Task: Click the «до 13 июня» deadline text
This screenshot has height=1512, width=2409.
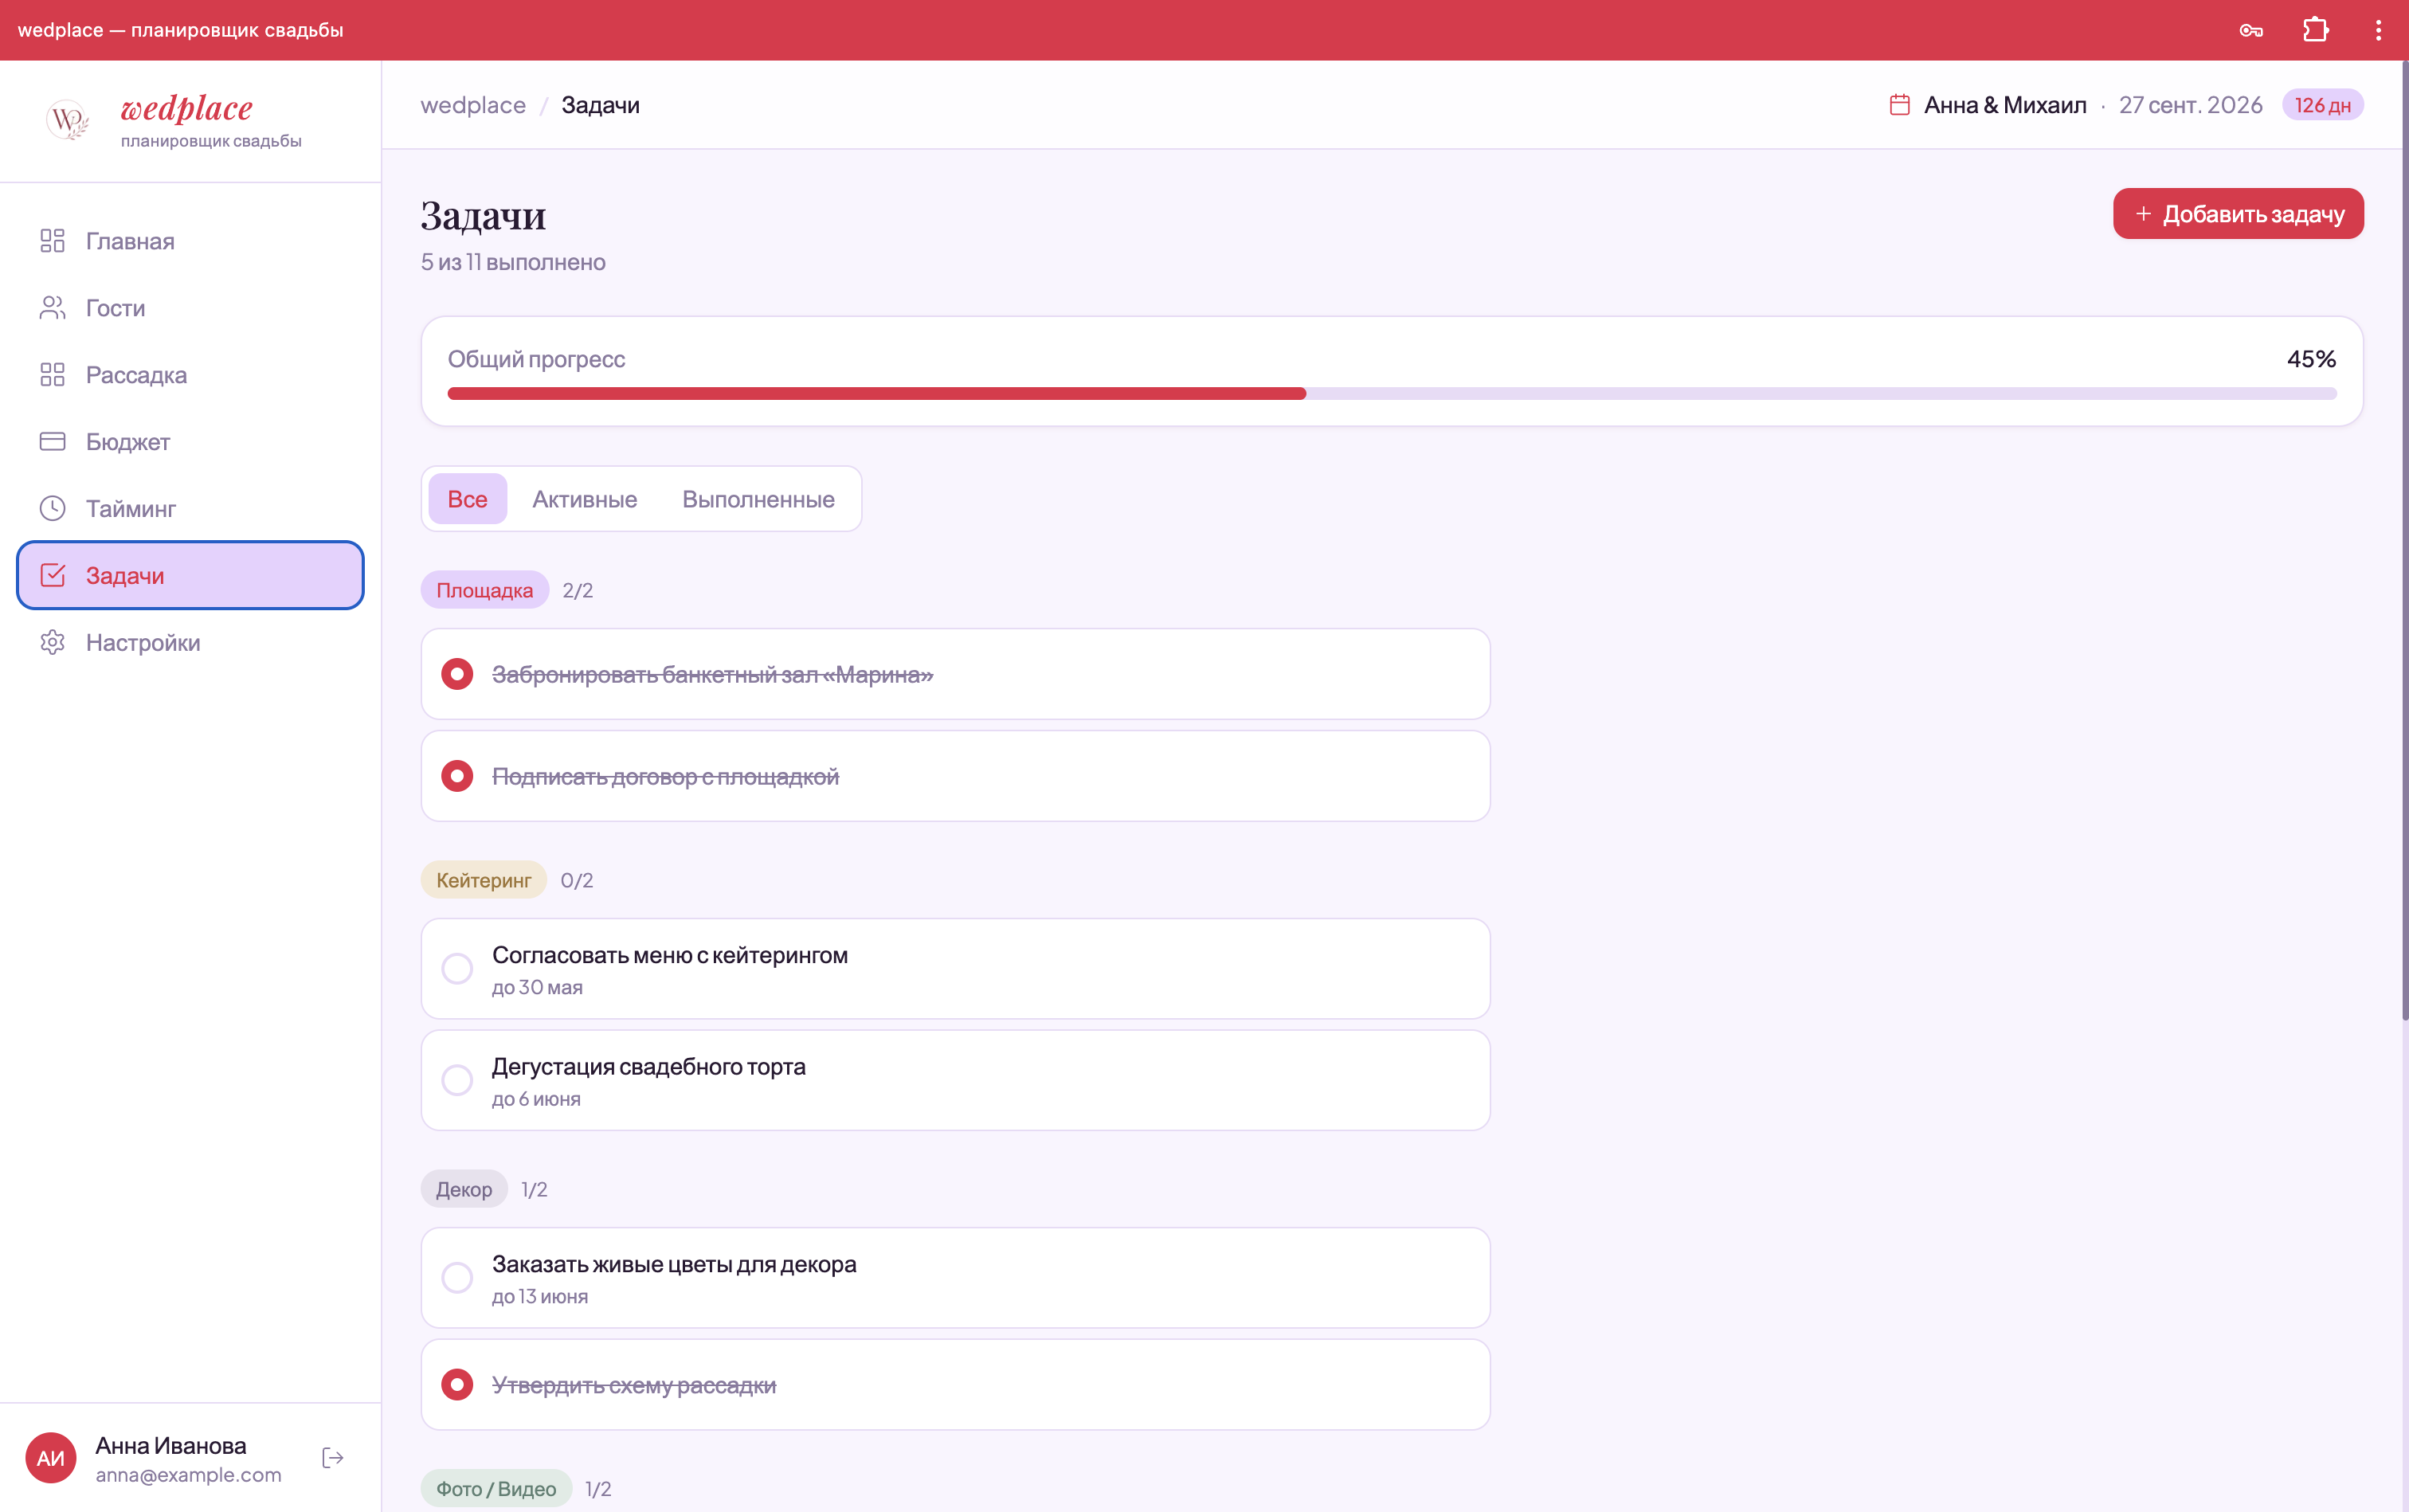Action: (540, 1297)
